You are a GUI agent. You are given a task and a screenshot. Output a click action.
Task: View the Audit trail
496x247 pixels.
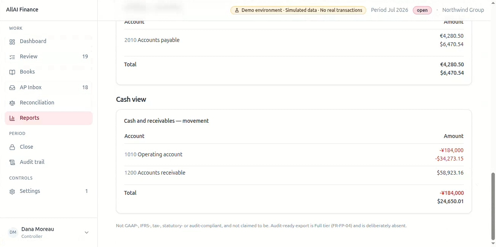pyautogui.click(x=49, y=162)
